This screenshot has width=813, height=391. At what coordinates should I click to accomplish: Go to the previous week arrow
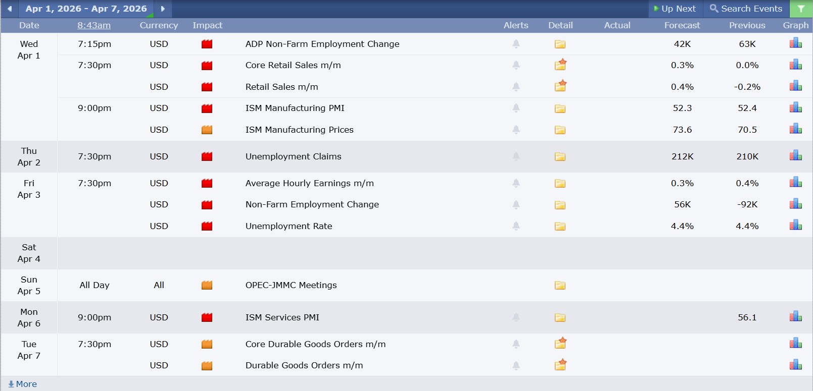pyautogui.click(x=10, y=9)
